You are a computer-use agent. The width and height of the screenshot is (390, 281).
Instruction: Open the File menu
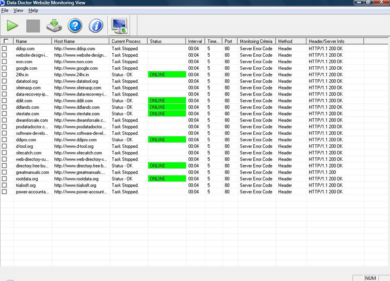(5, 10)
